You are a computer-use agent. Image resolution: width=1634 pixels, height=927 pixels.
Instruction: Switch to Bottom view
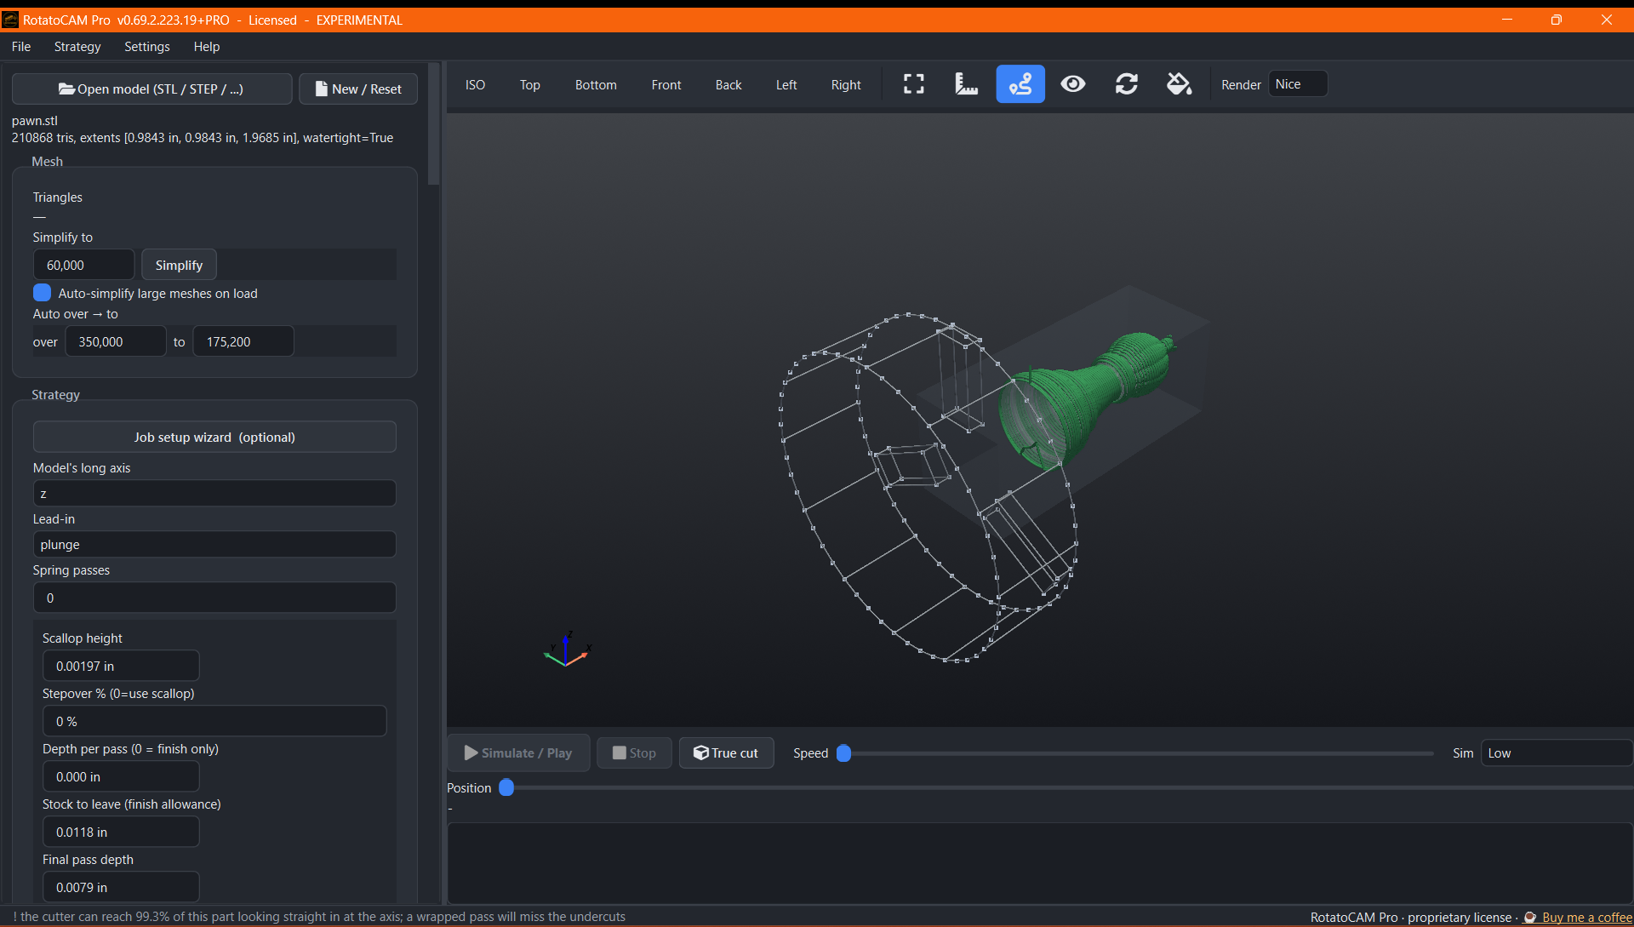click(x=596, y=84)
